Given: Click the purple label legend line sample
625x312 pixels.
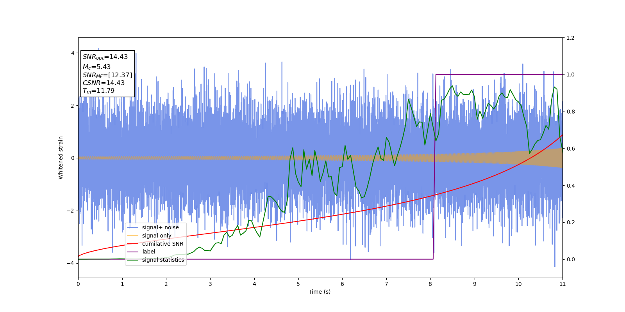Looking at the screenshot, I should (133, 252).
